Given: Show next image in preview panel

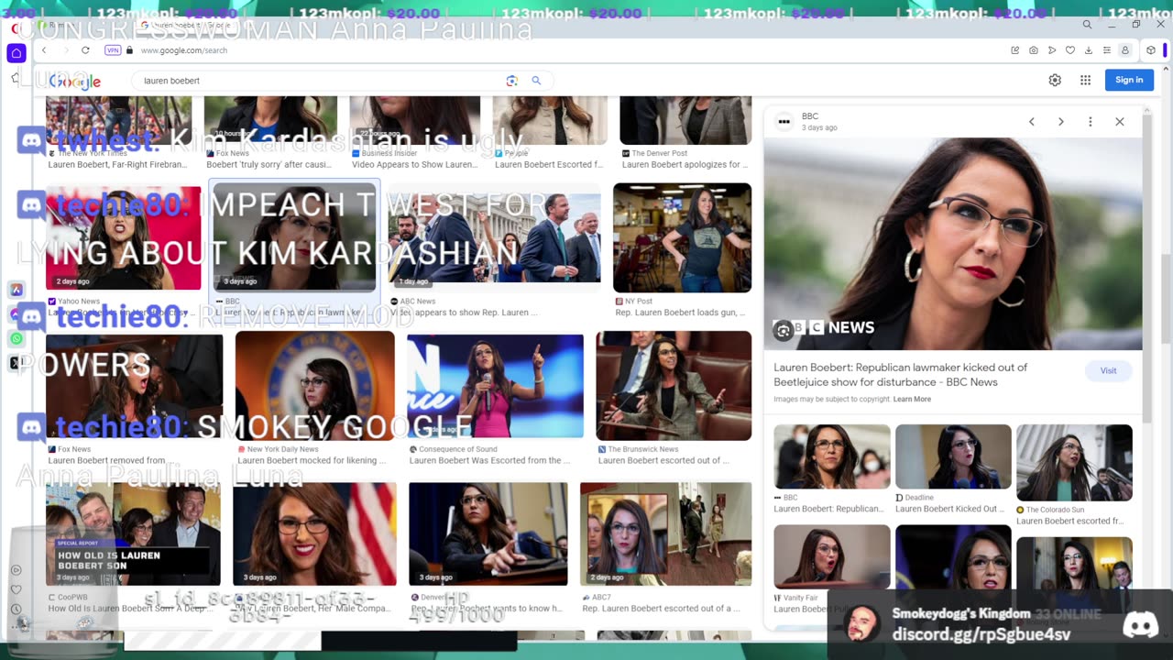Looking at the screenshot, I should point(1061,121).
